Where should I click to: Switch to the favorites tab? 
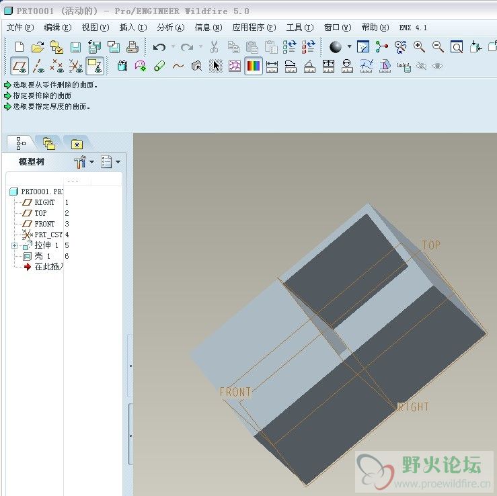[x=77, y=144]
